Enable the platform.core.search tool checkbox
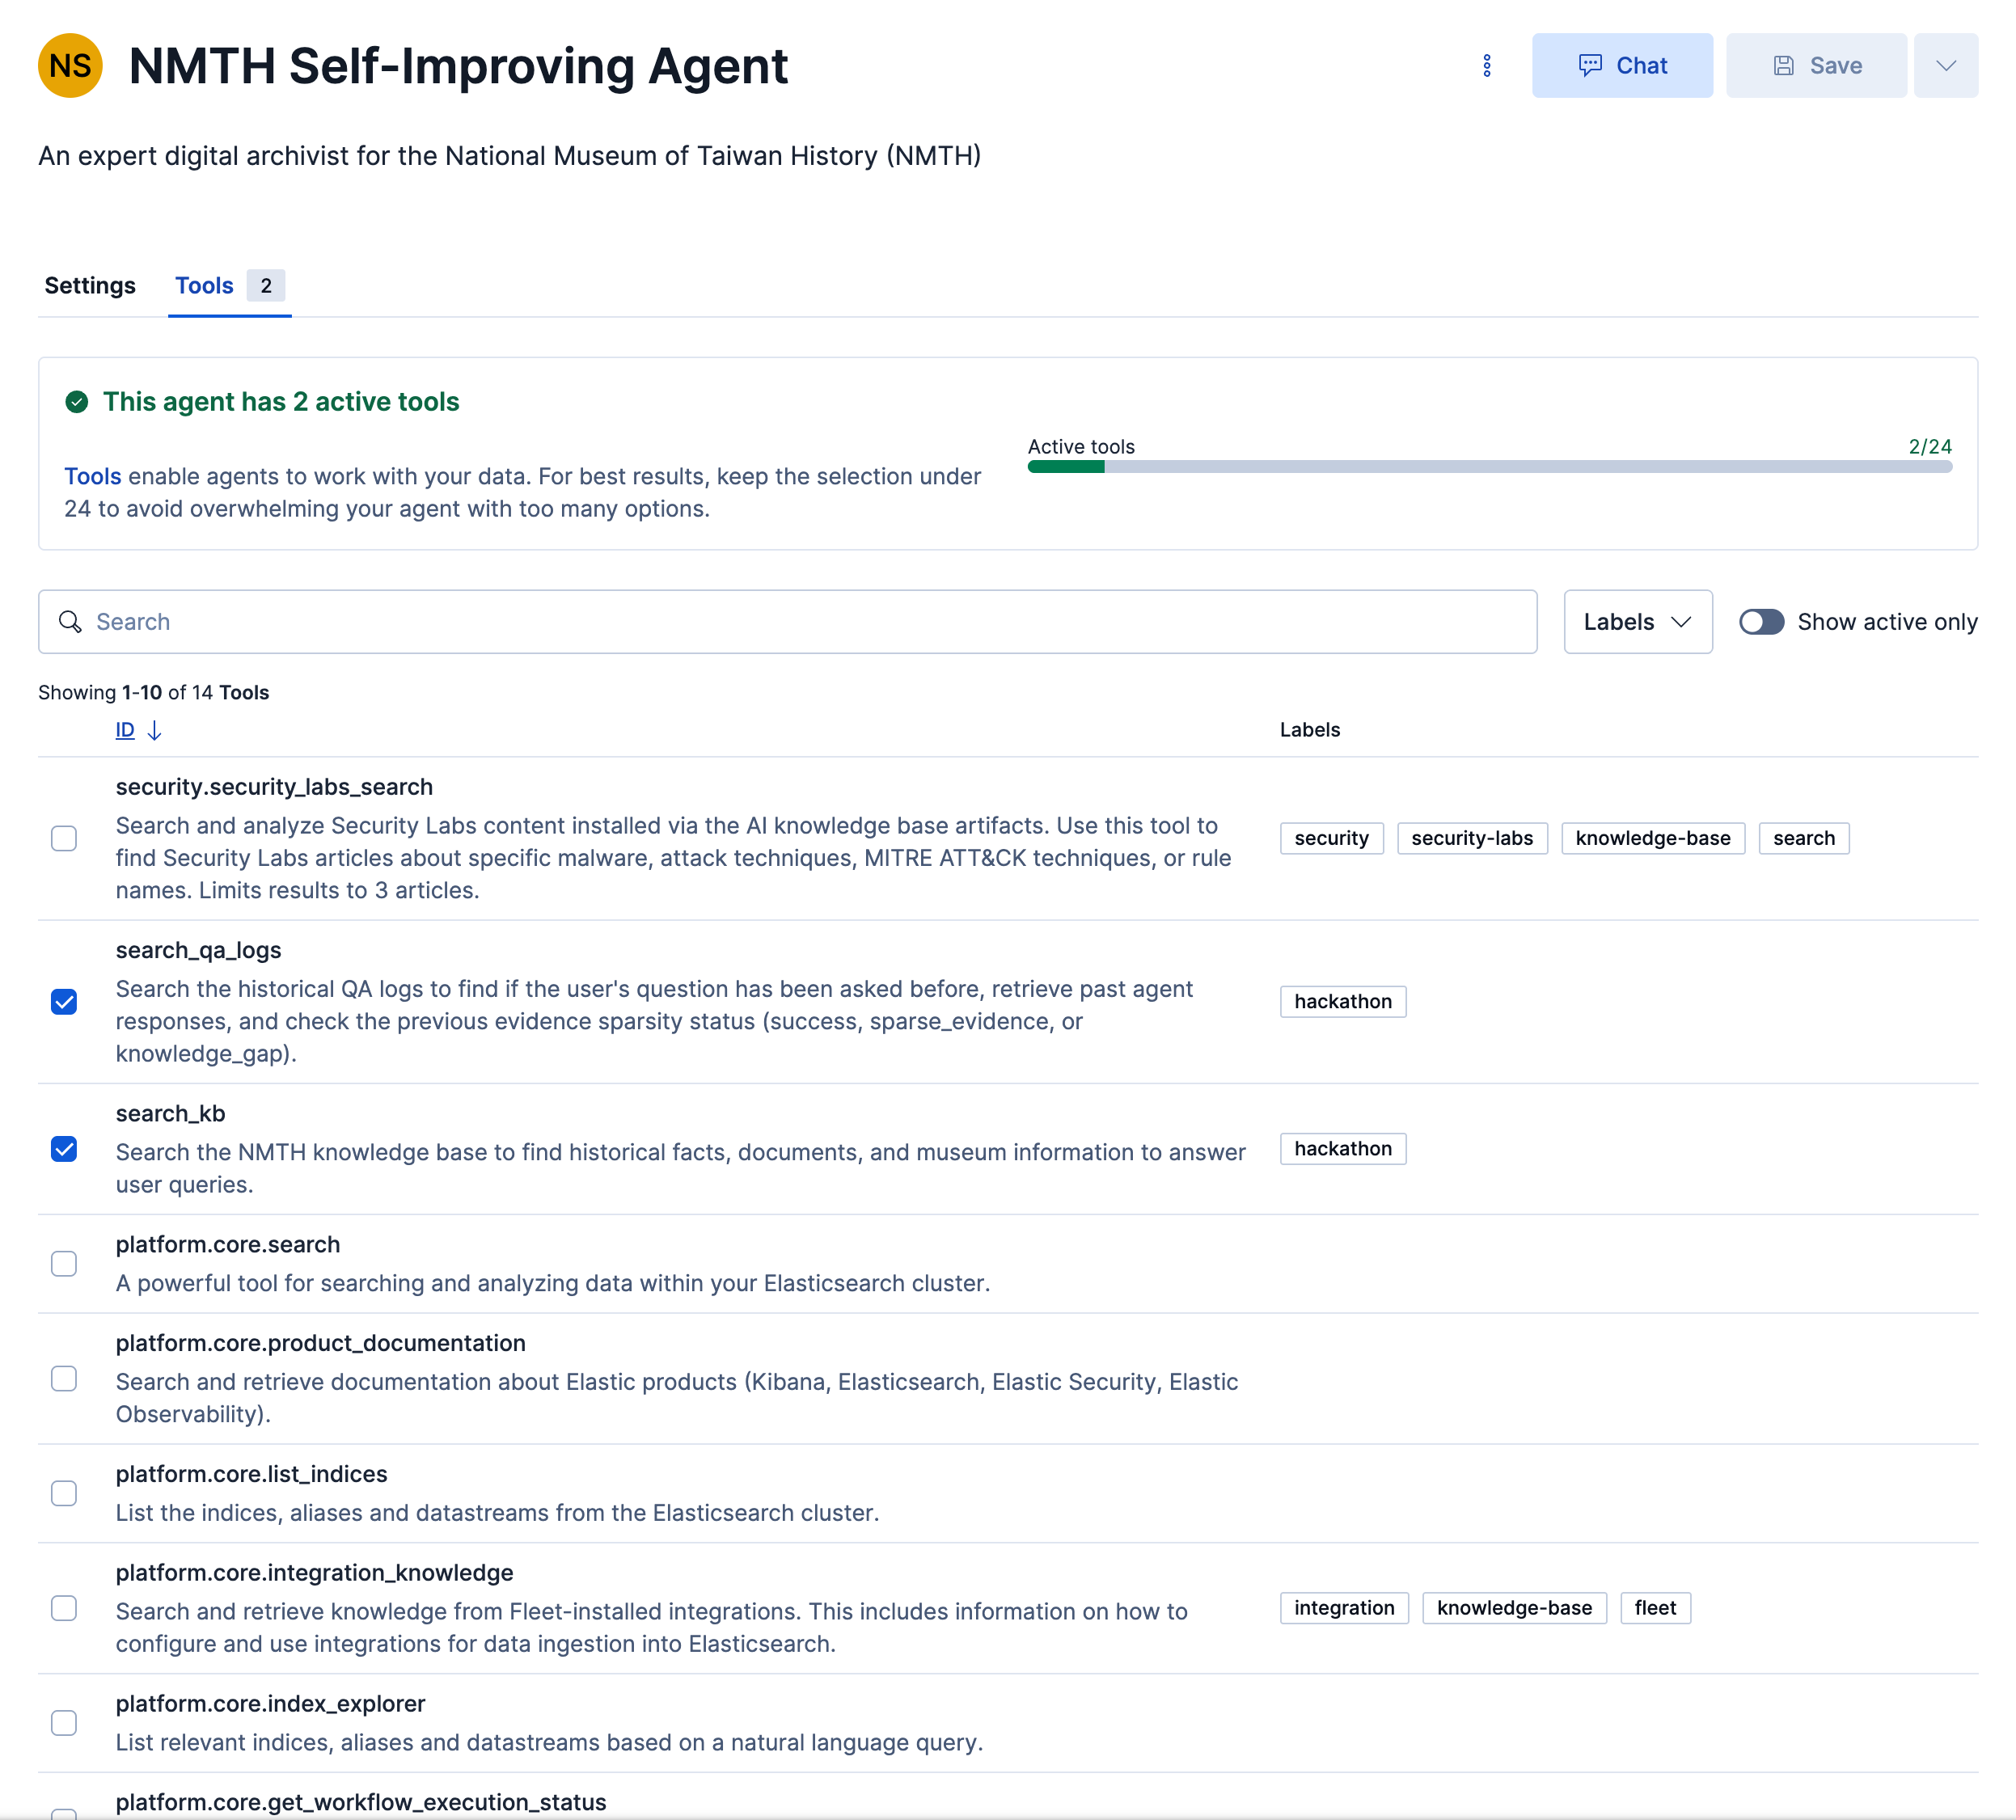2016x1820 pixels. tap(64, 1264)
